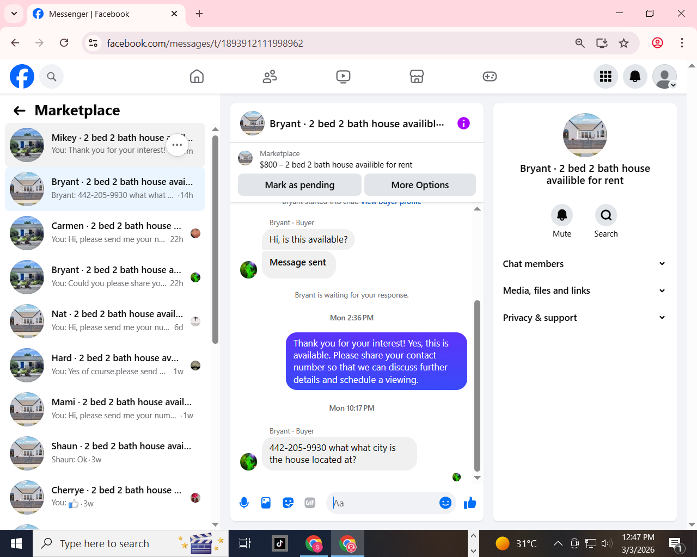Select the Messenger | Facebook tab
Screen dimensions: 697x557
[x=106, y=14]
